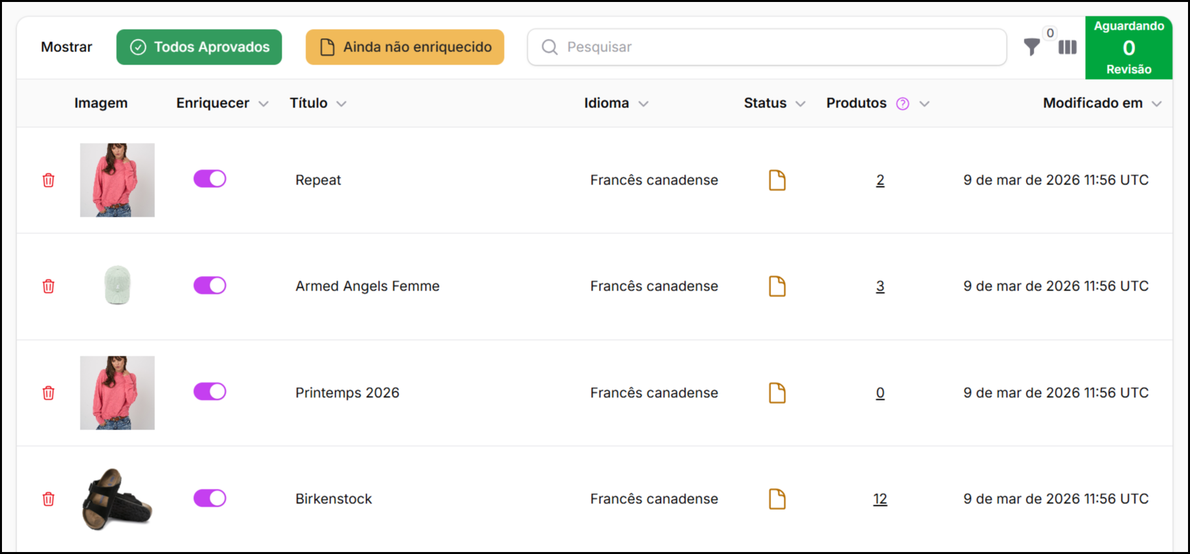Open the Modificado em column chevron
This screenshot has height=554, width=1190.
click(1156, 104)
